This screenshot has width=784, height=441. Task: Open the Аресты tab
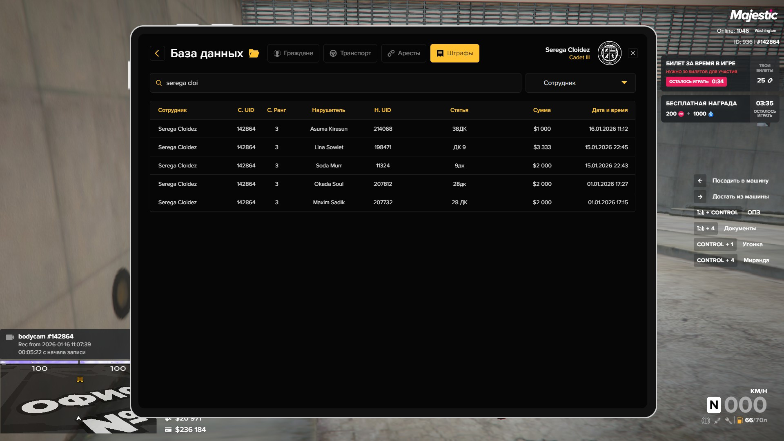pyautogui.click(x=403, y=53)
